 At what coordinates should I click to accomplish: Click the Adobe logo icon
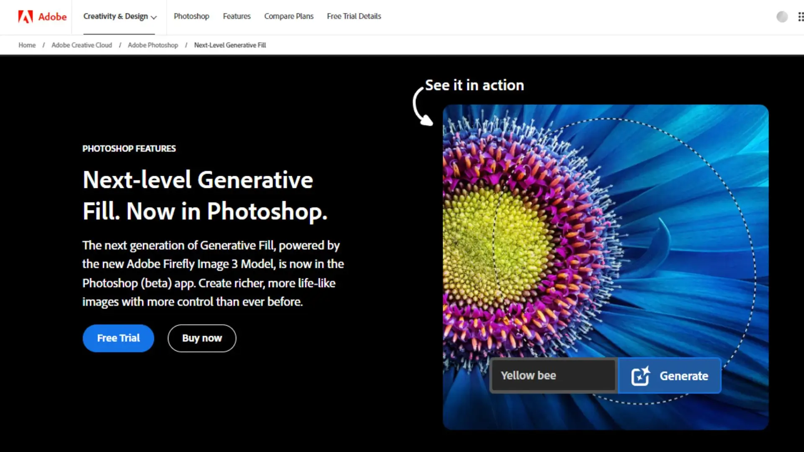pos(25,17)
